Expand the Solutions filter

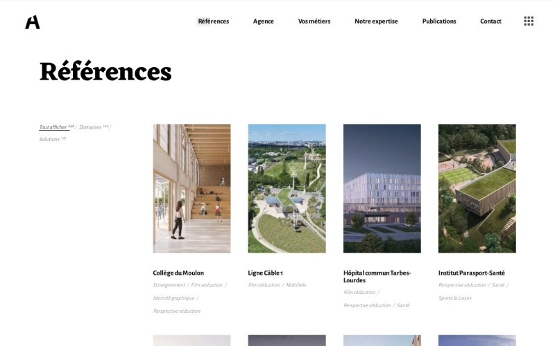click(50, 140)
